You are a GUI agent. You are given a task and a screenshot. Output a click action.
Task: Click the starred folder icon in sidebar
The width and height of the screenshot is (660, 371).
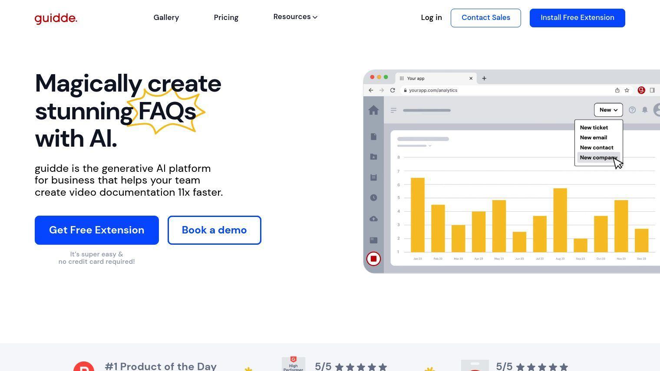coord(373,157)
